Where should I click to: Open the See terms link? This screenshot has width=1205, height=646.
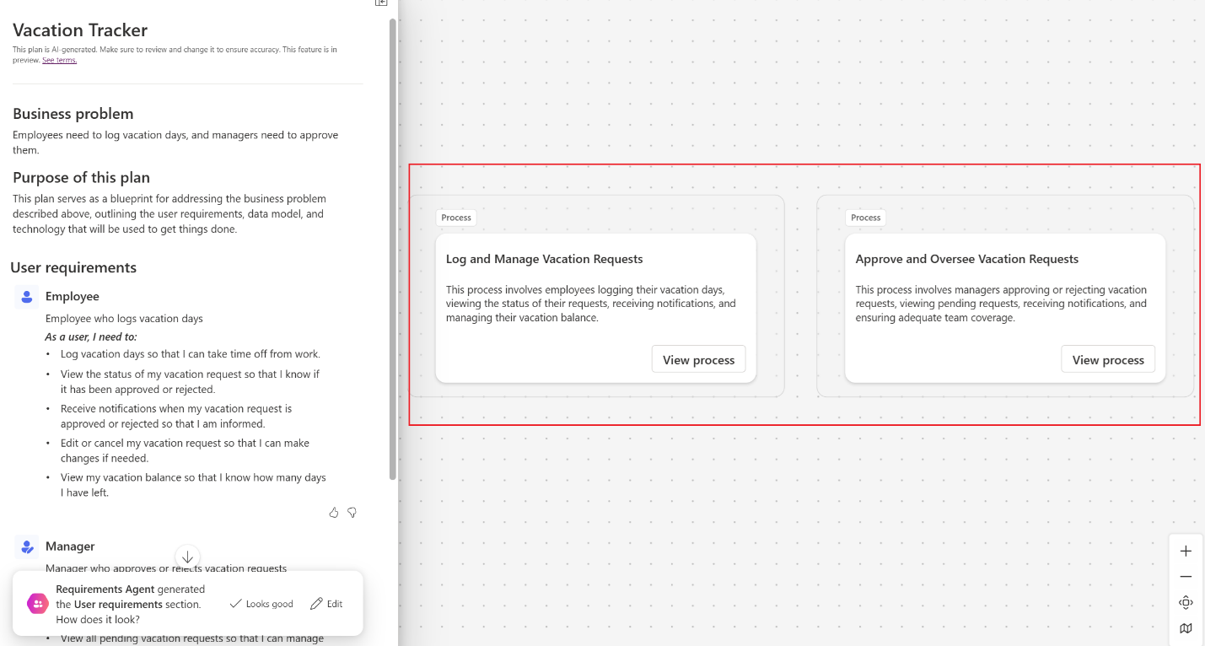coord(59,60)
